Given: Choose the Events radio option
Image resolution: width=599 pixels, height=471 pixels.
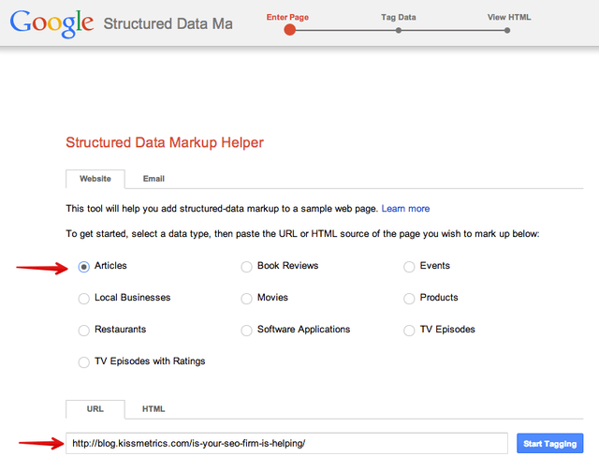Looking at the screenshot, I should tap(410, 267).
